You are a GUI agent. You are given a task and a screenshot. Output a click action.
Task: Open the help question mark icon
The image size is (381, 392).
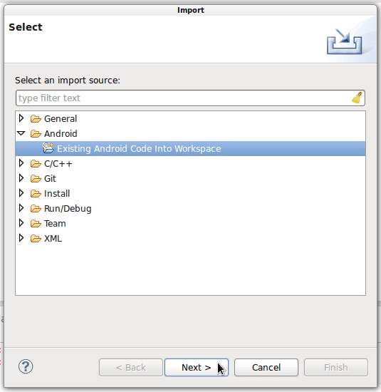click(26, 367)
